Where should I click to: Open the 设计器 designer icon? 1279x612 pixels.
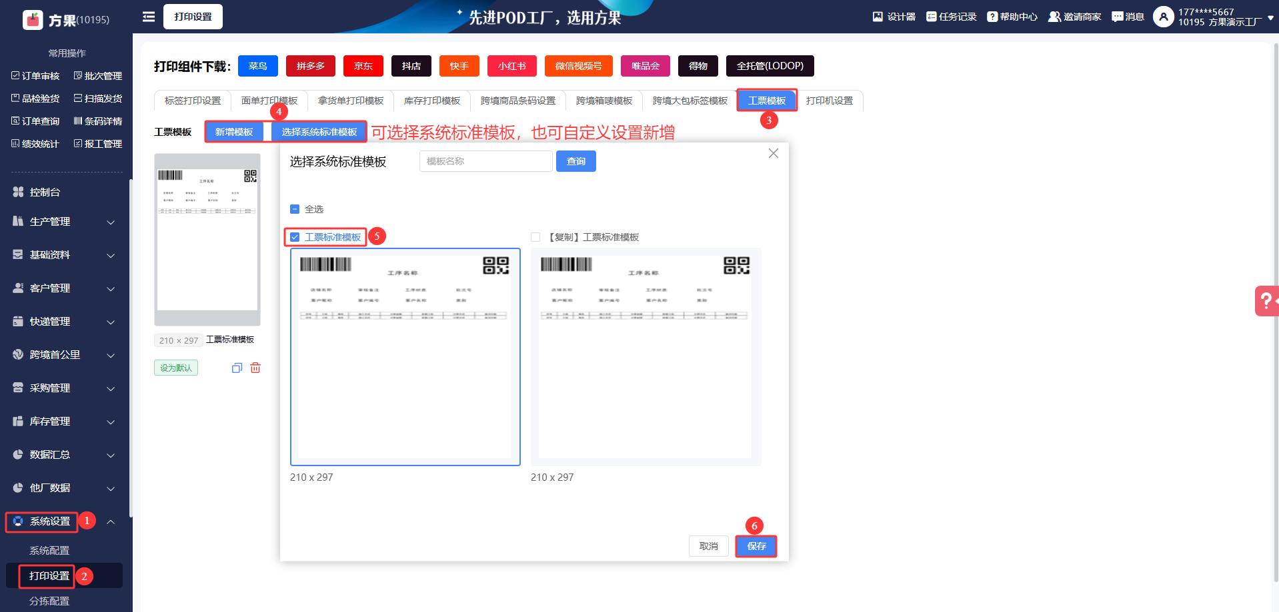pyautogui.click(x=878, y=17)
